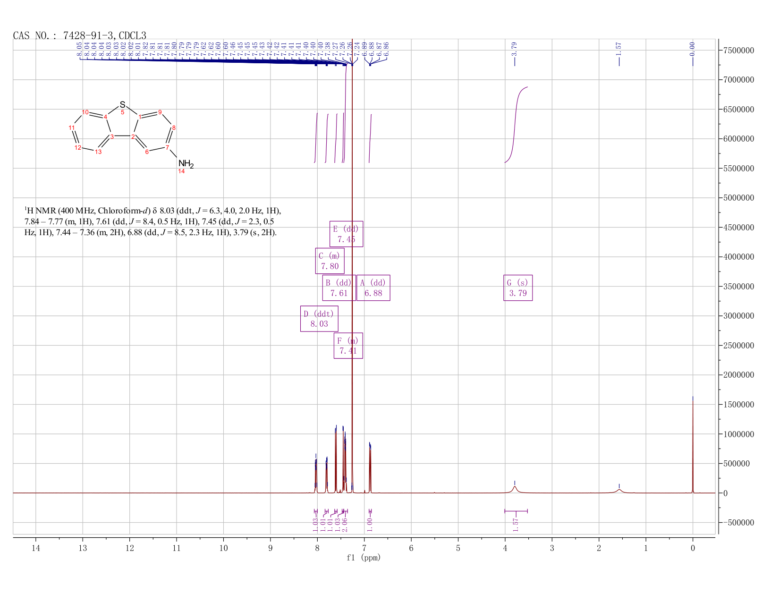This screenshot has height=602, width=779.
Task: Click the 10 ppm tick label on x-axis
Action: [223, 548]
